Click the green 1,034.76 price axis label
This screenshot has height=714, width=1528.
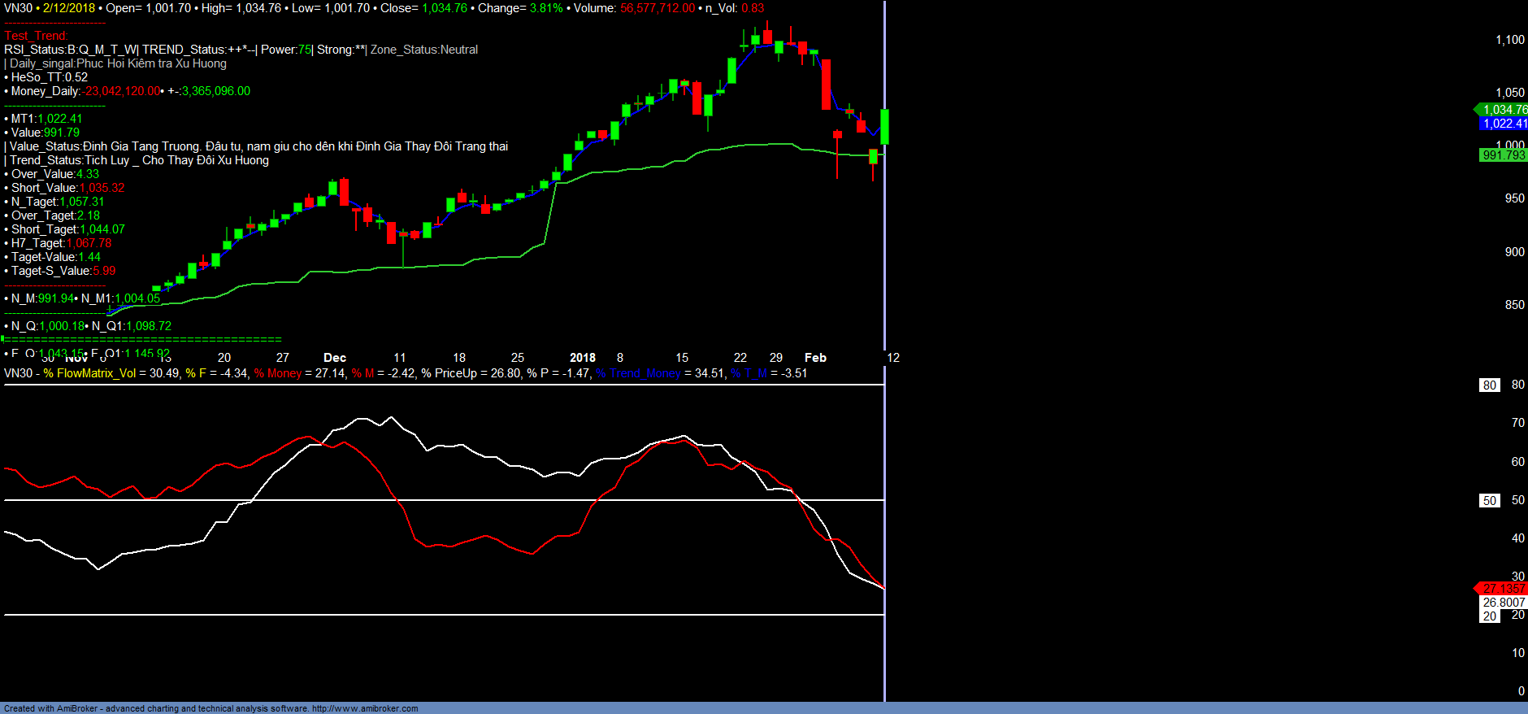[1504, 110]
